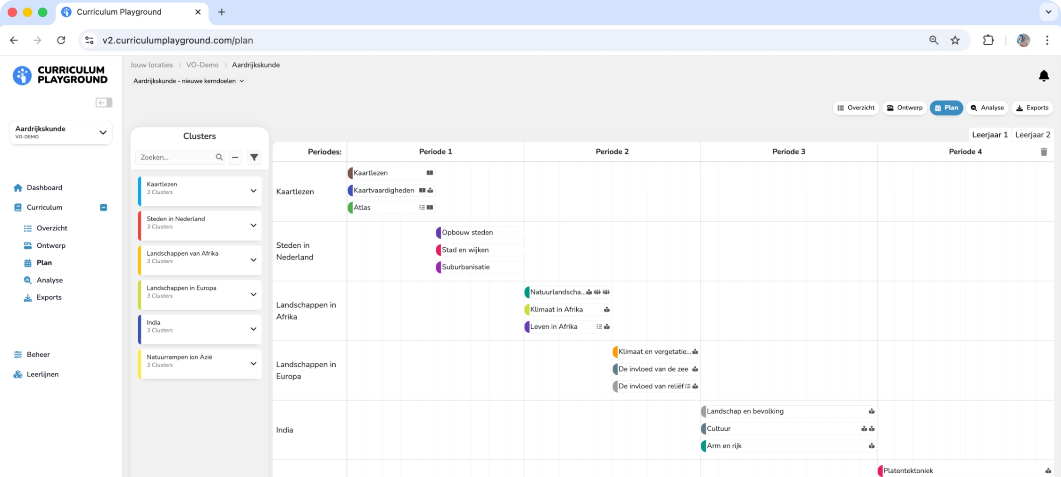The width and height of the screenshot is (1061, 477).
Task: Click the trash icon beside Periode 4
Action: [1044, 151]
